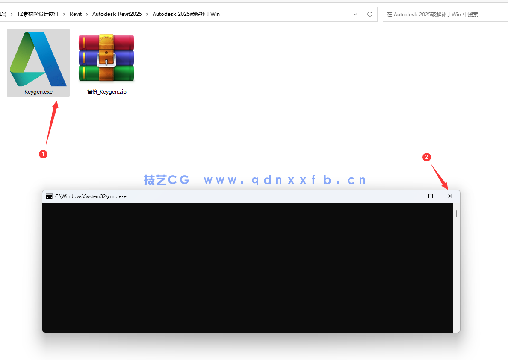
Task: Click the D: drive breadcrumb segment
Action: [x=3, y=14]
